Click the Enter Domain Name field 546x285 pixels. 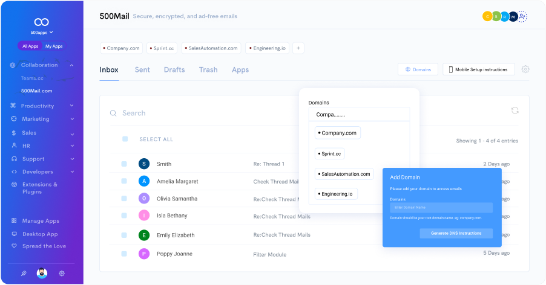click(441, 208)
